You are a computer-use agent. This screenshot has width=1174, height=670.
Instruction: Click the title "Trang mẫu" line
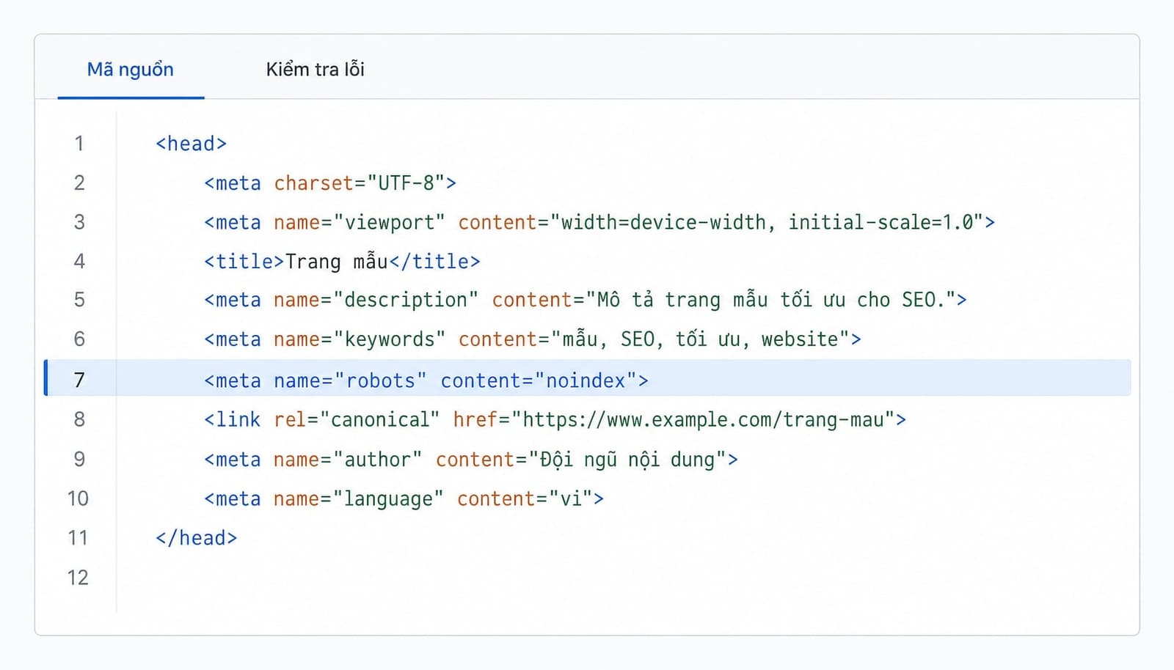342,262
